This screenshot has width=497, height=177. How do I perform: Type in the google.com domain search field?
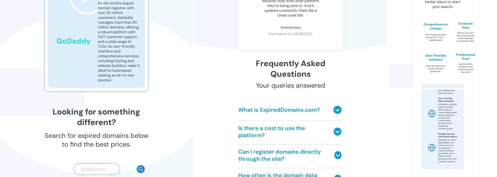(x=97, y=169)
